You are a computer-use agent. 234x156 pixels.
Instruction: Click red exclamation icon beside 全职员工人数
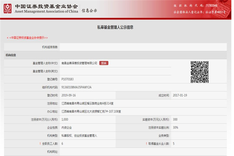point(39,143)
